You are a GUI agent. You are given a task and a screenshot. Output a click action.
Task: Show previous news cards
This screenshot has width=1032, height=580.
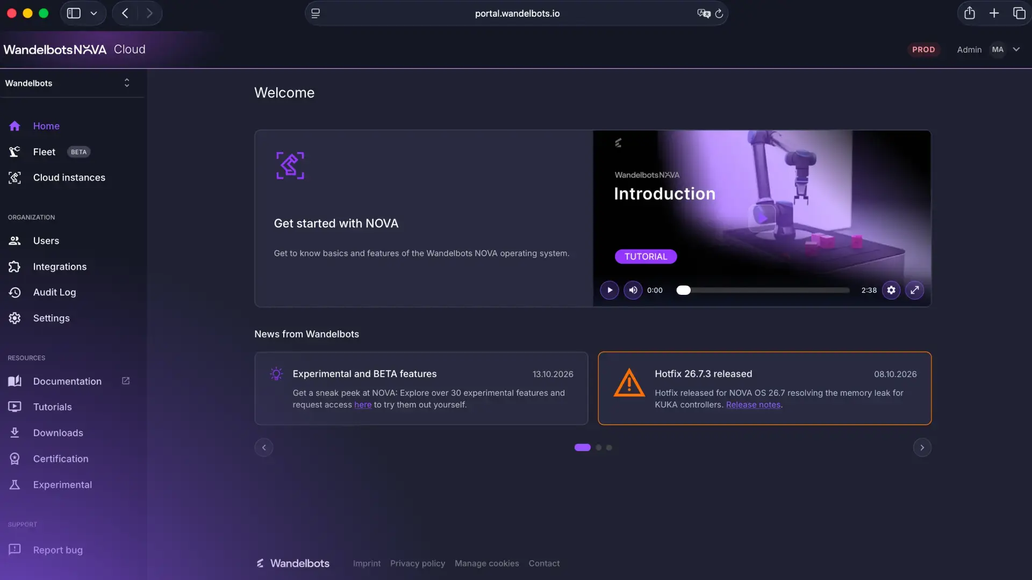(x=264, y=448)
